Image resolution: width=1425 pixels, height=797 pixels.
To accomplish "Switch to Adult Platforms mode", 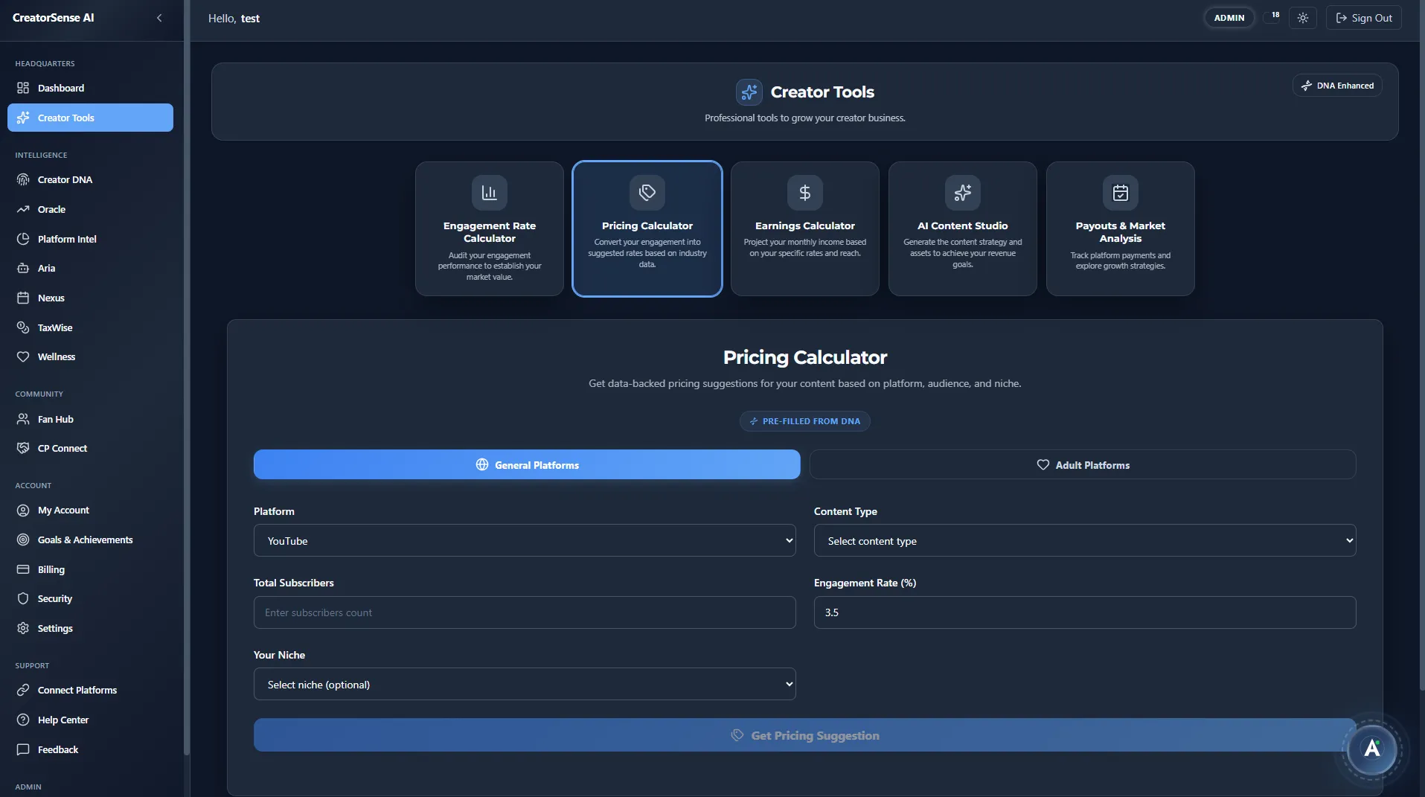I will pyautogui.click(x=1083, y=464).
